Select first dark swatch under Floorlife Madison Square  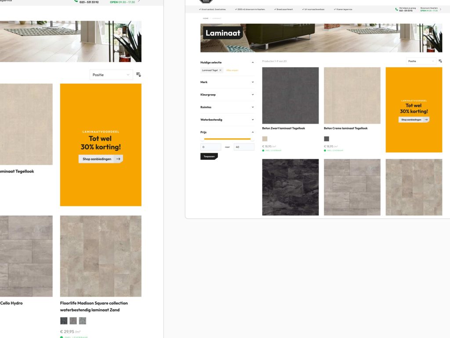coord(64,320)
